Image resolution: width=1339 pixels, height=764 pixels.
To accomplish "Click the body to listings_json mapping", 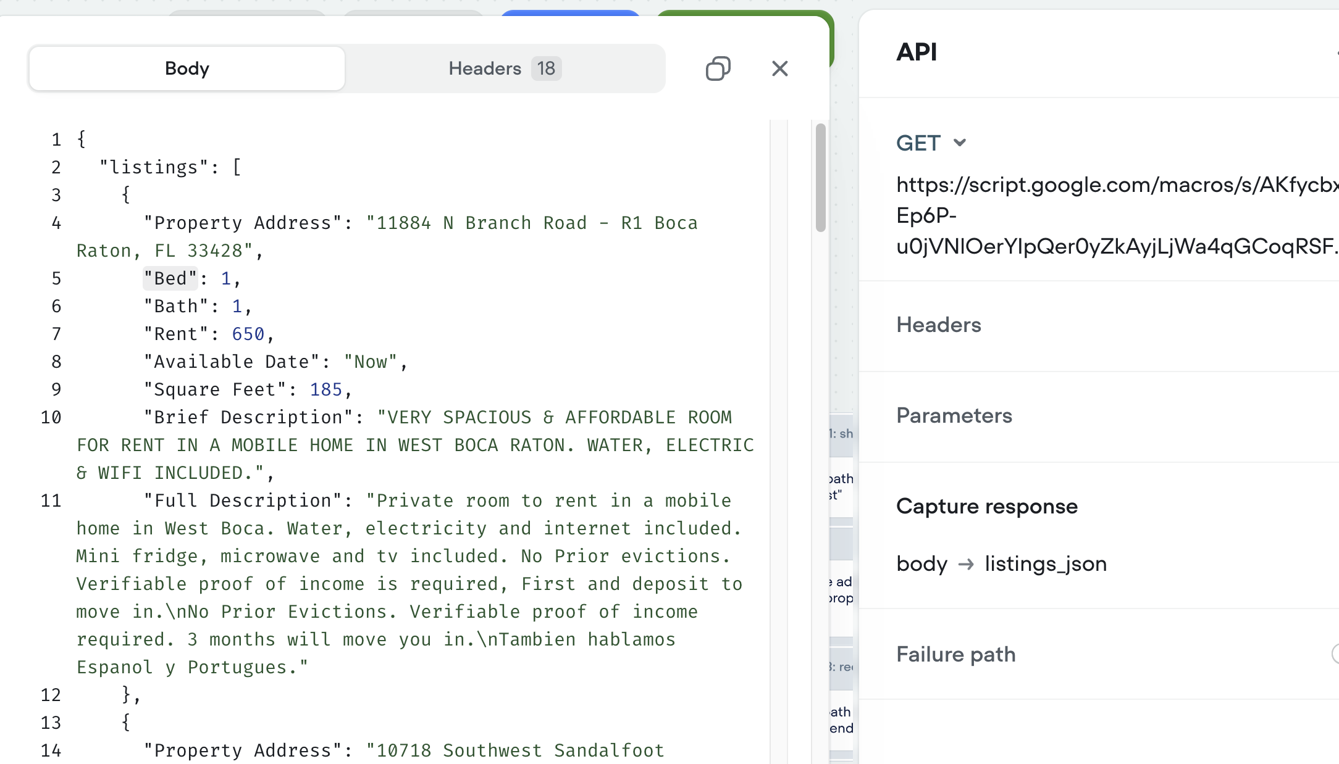I will click(1001, 564).
